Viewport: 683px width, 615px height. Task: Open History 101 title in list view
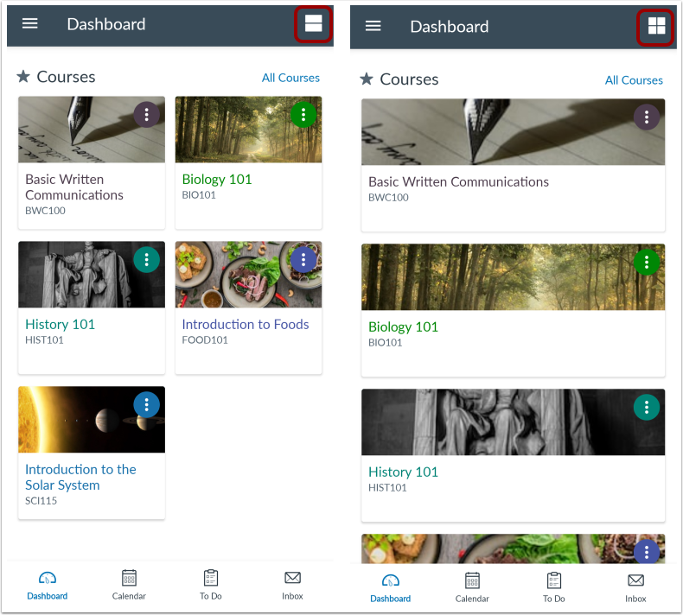click(x=404, y=472)
